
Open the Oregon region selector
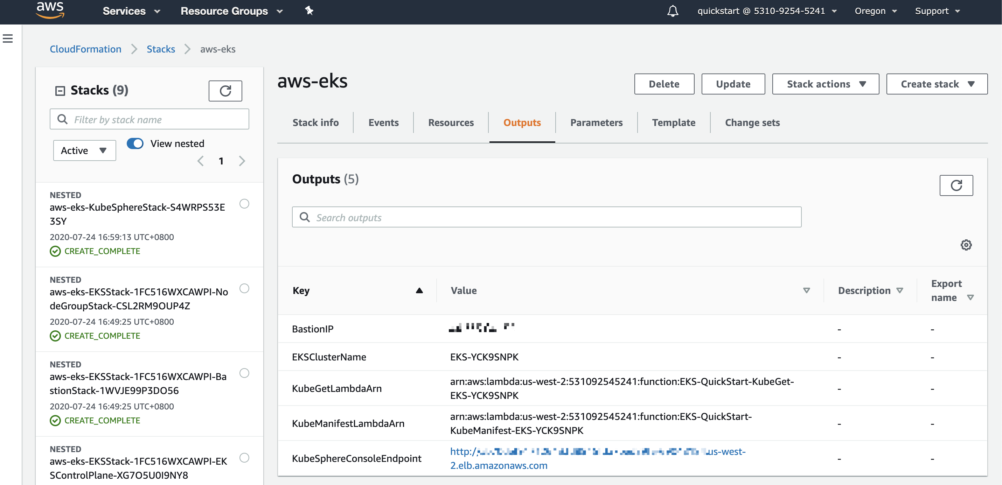tap(876, 11)
